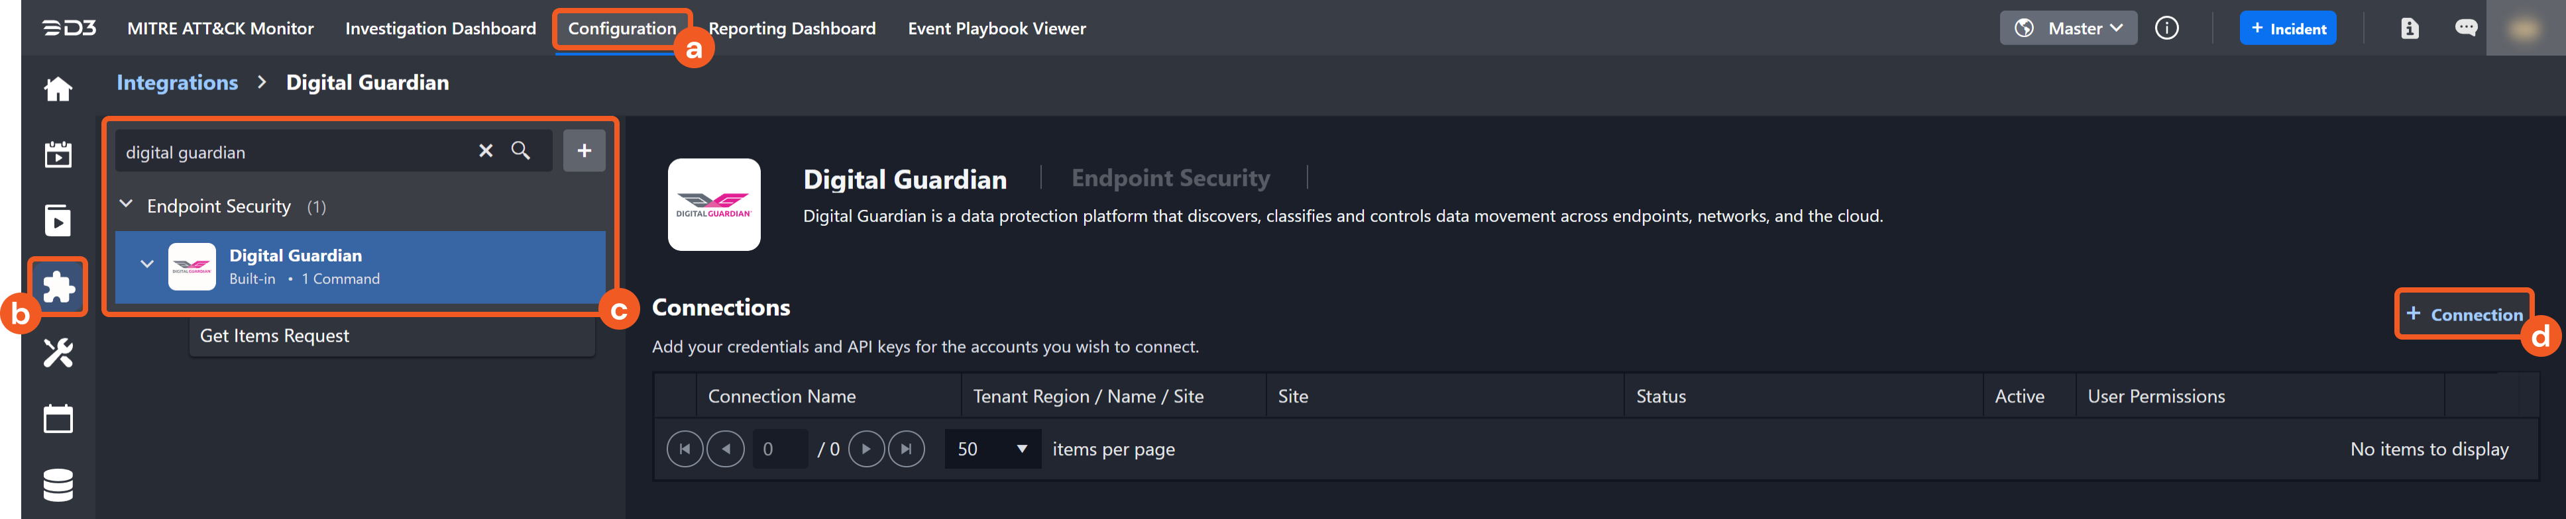Open the Master site dropdown
The width and height of the screenshot is (2566, 519).
coord(2067,28)
